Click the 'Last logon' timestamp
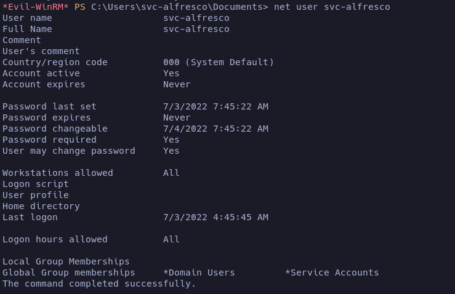 point(215,217)
